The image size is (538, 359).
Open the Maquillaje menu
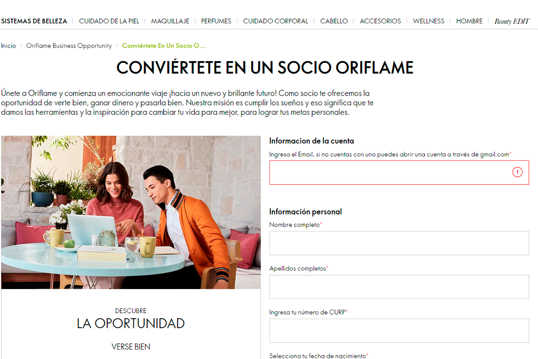(x=170, y=21)
